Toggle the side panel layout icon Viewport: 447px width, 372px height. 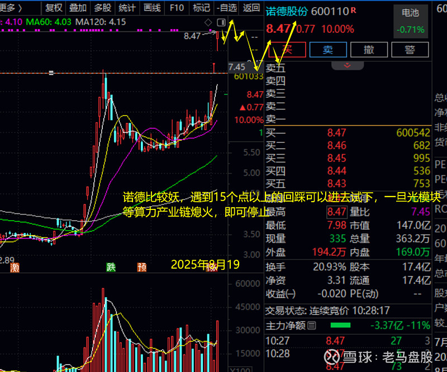[221, 22]
